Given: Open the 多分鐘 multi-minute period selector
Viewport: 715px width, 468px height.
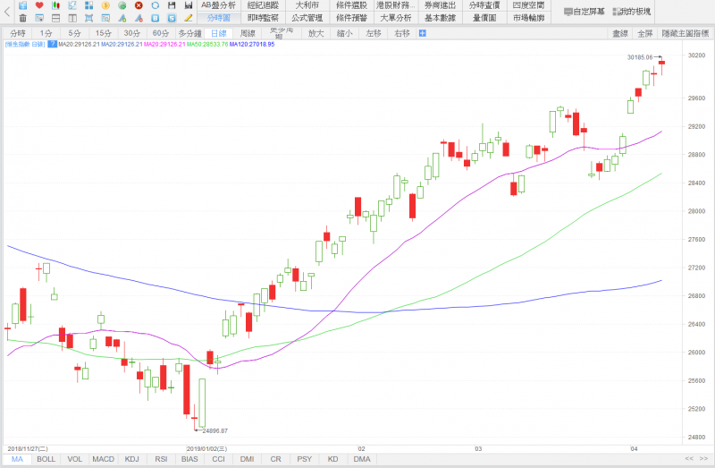Looking at the screenshot, I should [x=189, y=33].
